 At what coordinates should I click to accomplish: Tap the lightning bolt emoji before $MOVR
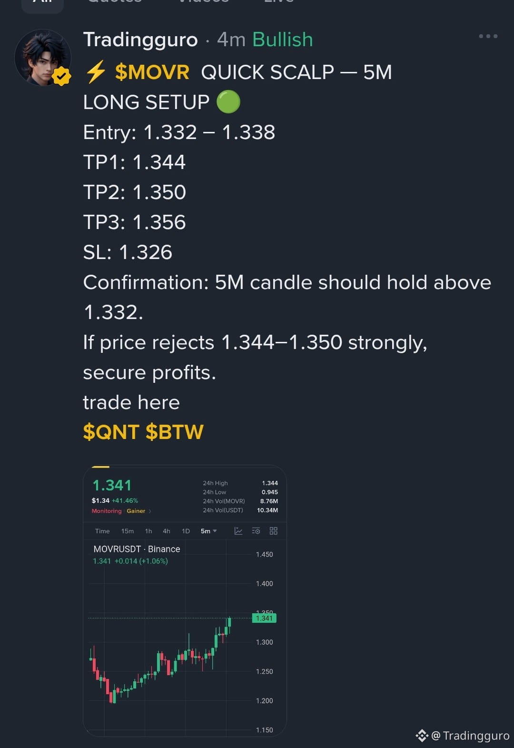tap(96, 72)
